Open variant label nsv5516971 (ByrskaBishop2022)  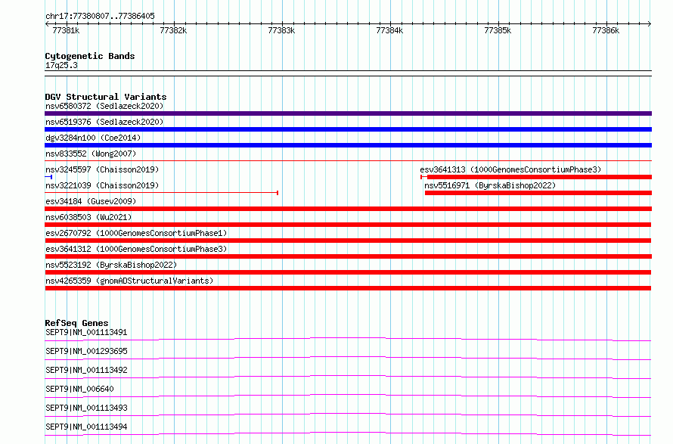[490, 185]
